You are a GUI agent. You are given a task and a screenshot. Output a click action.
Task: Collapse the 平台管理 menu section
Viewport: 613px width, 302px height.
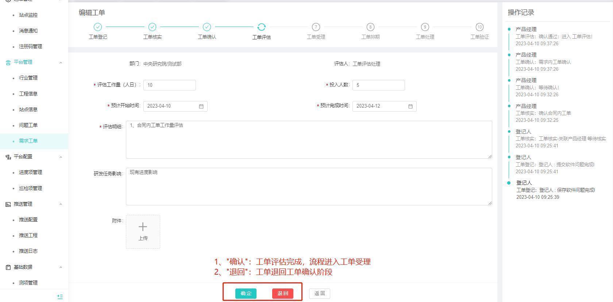[61, 62]
